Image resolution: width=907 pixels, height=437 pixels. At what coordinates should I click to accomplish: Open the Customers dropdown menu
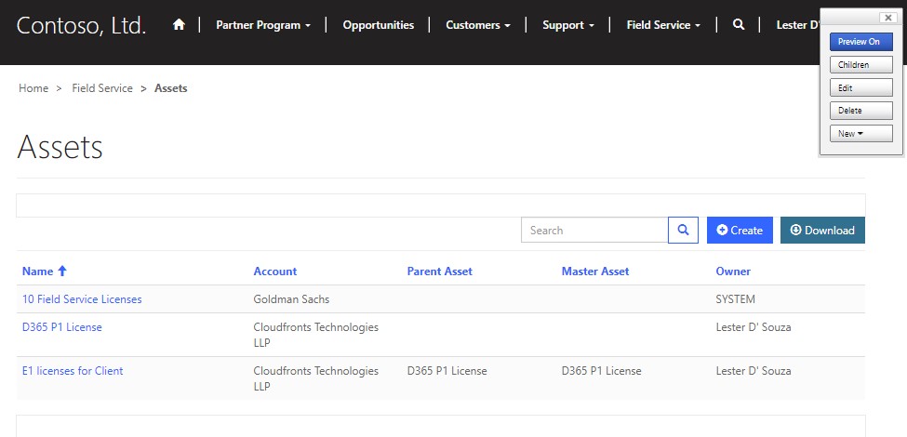pos(478,25)
